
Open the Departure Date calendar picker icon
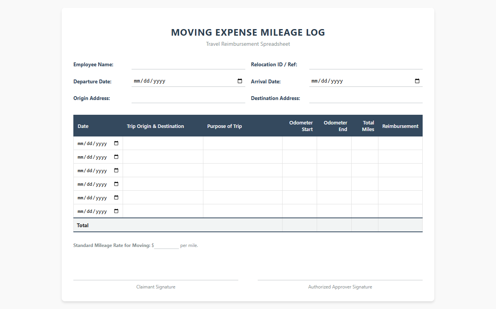240,81
